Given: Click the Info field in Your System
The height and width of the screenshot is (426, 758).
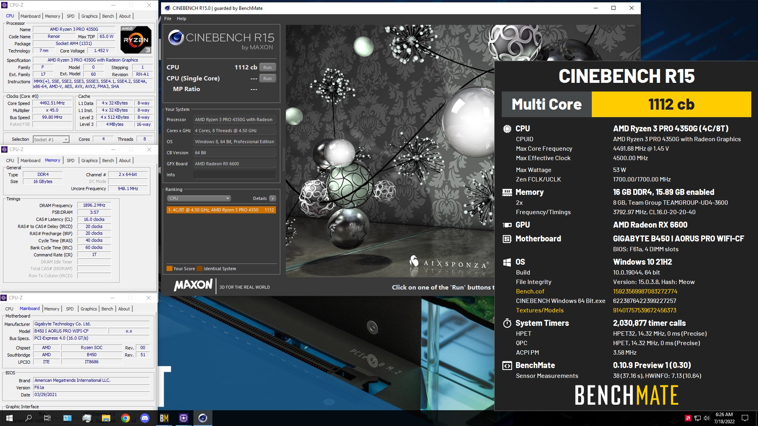Looking at the screenshot, I should click(235, 175).
